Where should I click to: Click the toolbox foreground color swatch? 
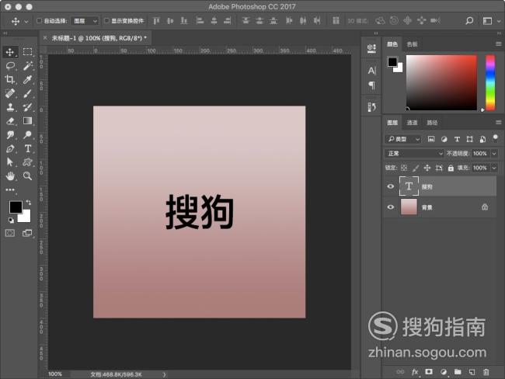(x=15, y=207)
